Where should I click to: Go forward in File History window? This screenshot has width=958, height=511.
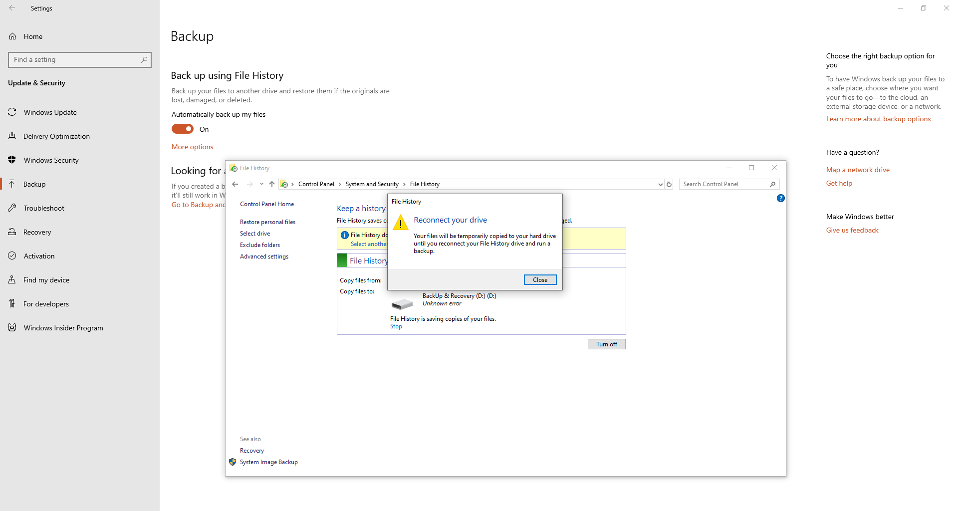(250, 184)
